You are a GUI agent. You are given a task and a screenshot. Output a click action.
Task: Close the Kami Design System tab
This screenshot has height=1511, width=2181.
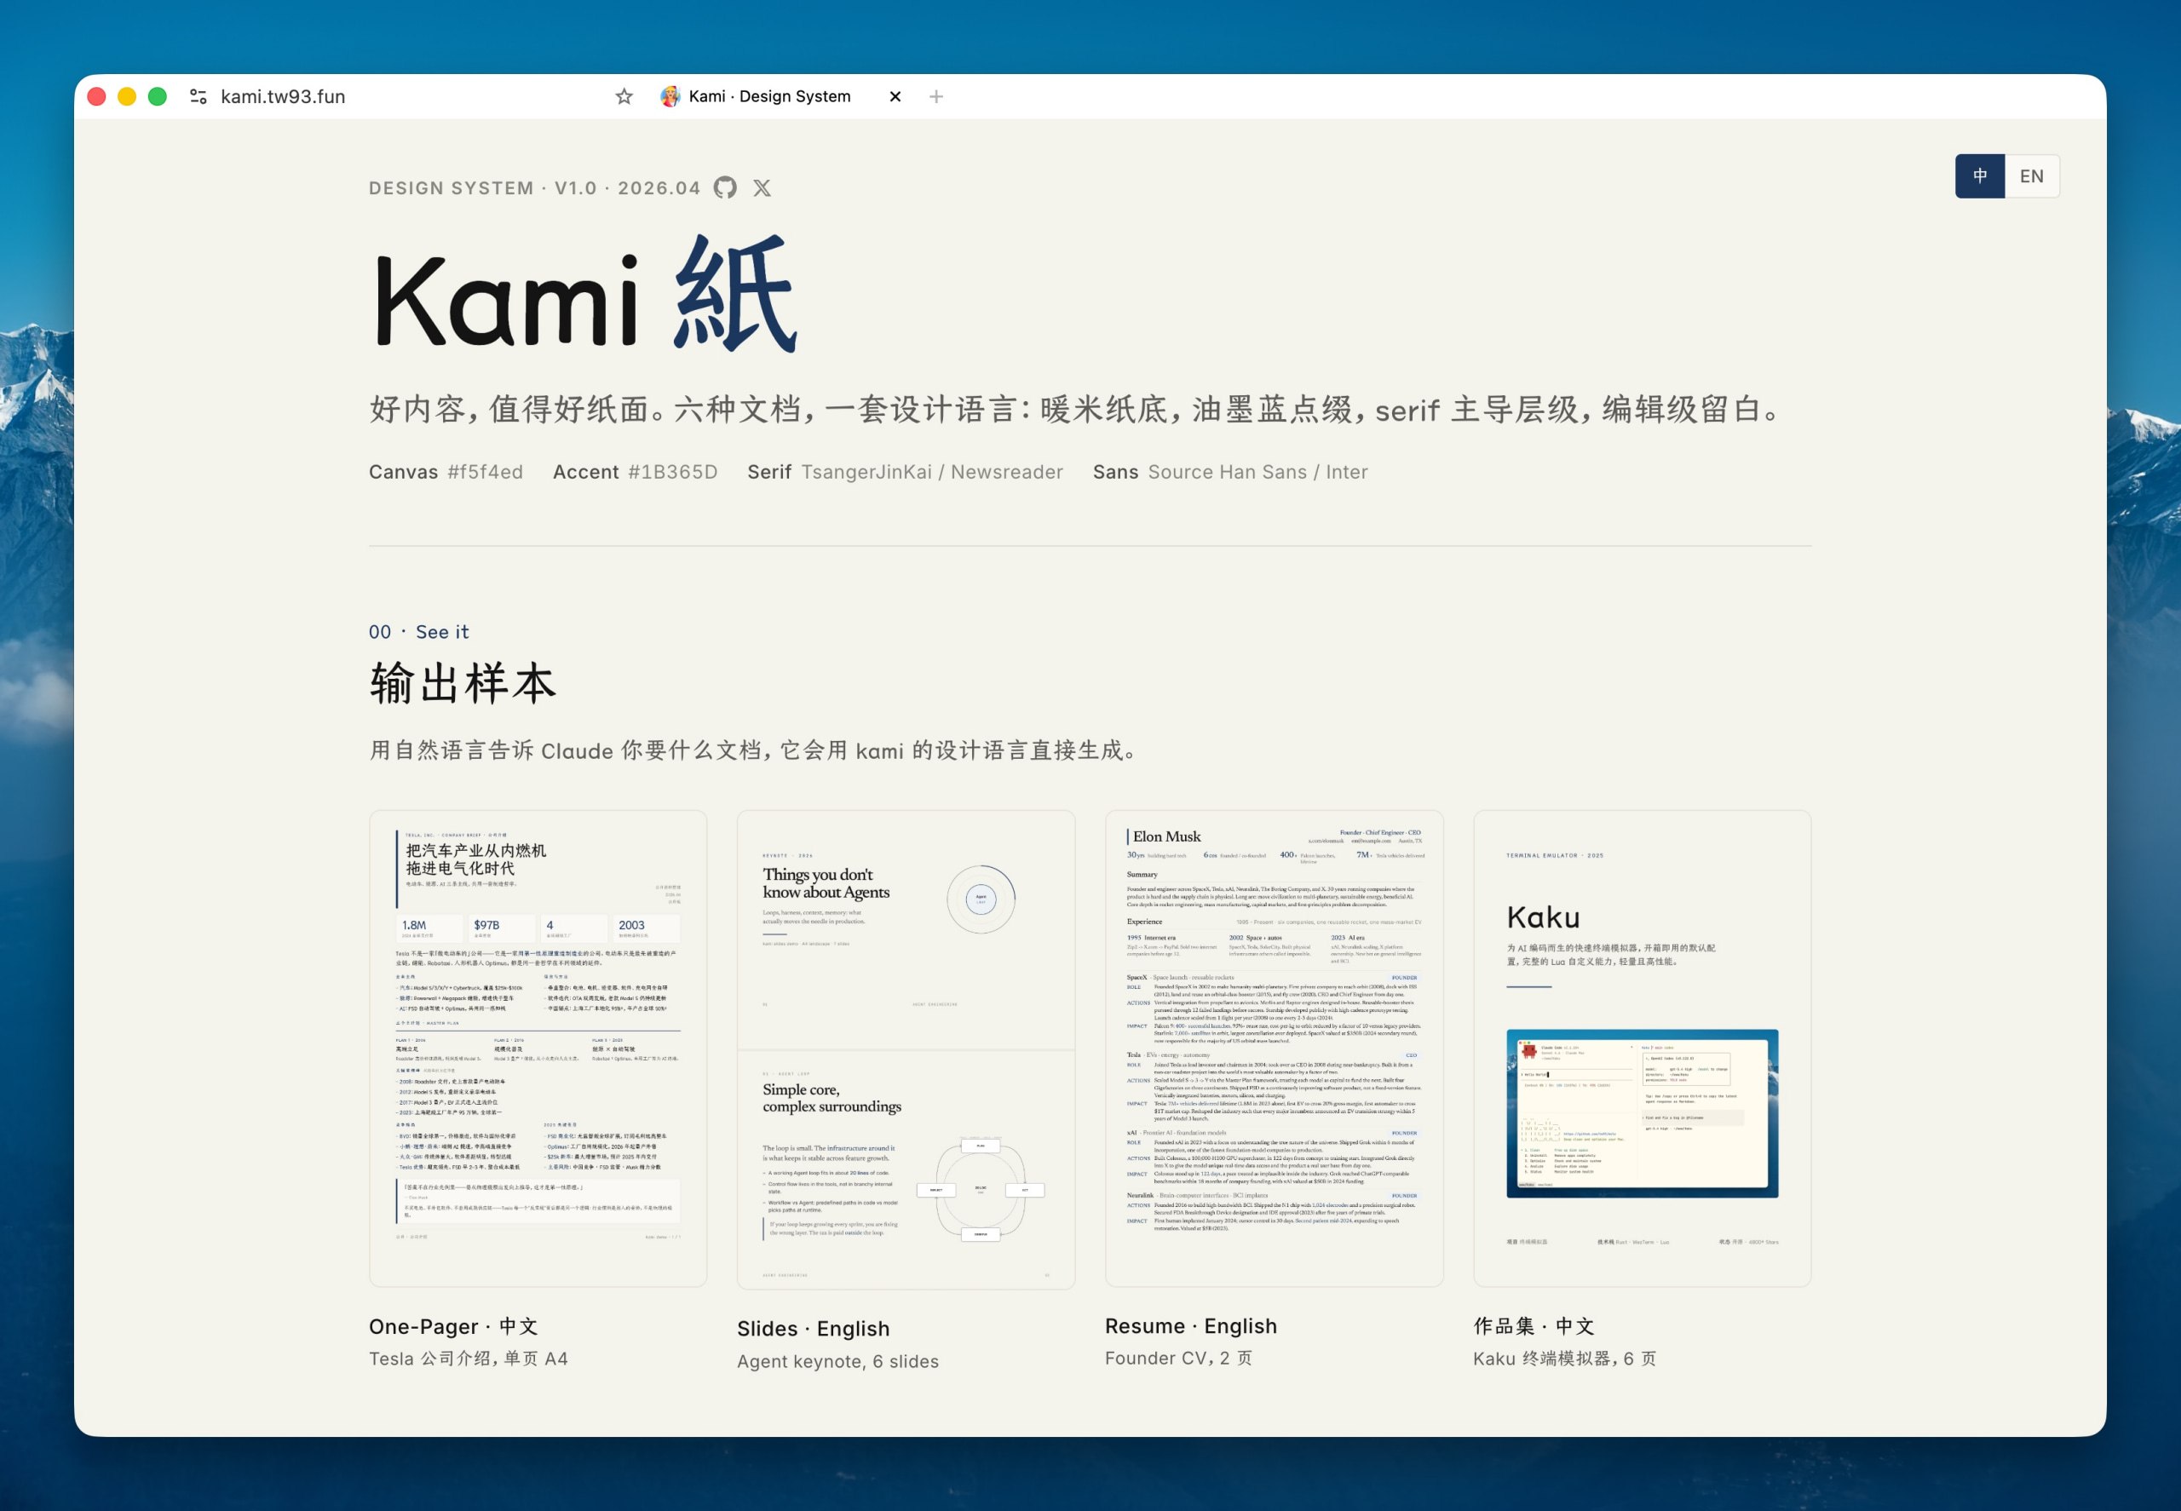(x=895, y=96)
